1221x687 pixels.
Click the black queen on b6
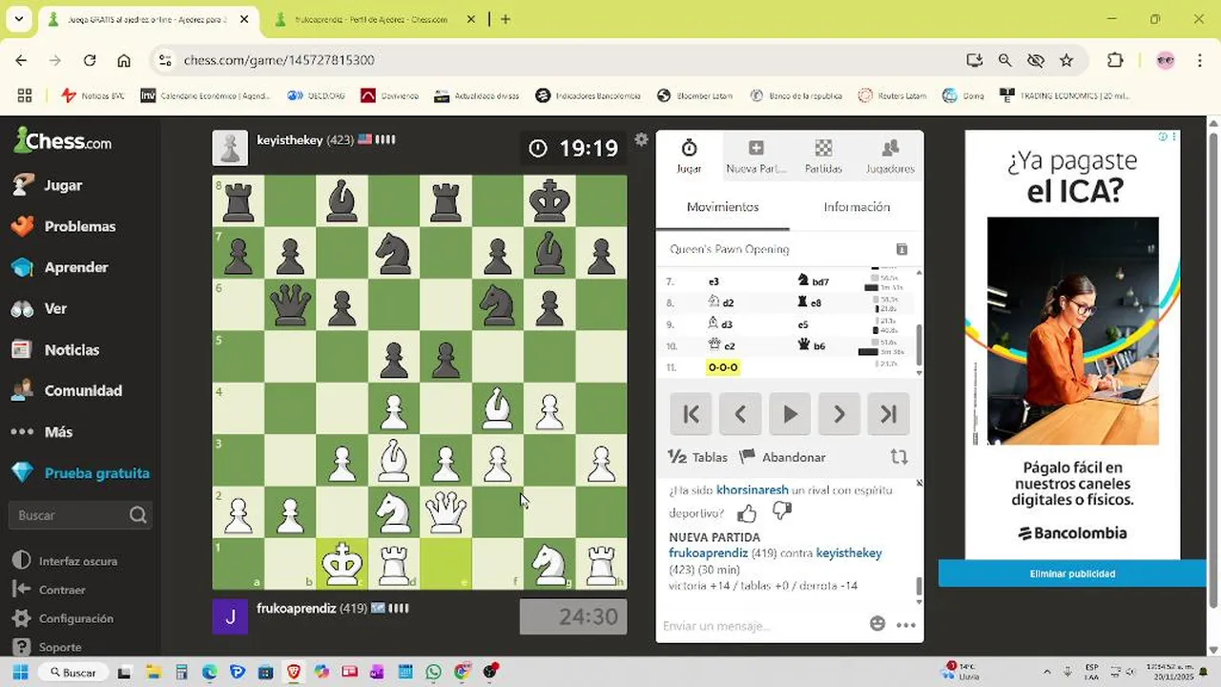[289, 305]
